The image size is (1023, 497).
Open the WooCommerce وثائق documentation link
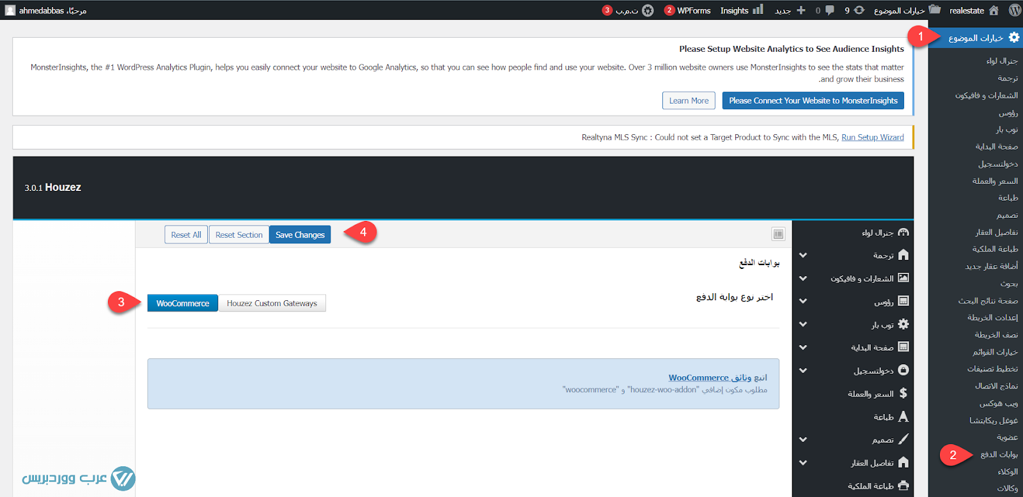(x=710, y=378)
